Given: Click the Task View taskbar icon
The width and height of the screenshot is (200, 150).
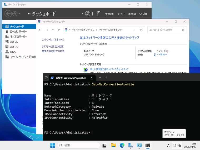Looking at the screenshot, I should pyautogui.click(x=104, y=145).
